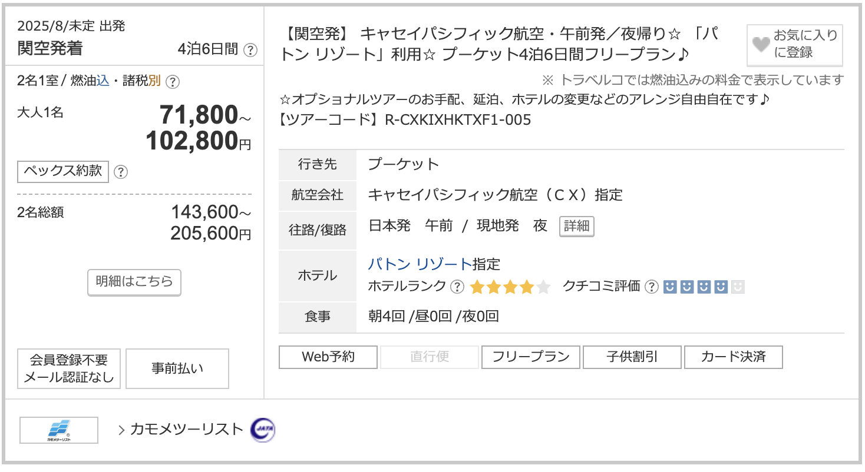Select the 子供割引 tag
Viewport: 865px width, 472px height.
pos(632,357)
